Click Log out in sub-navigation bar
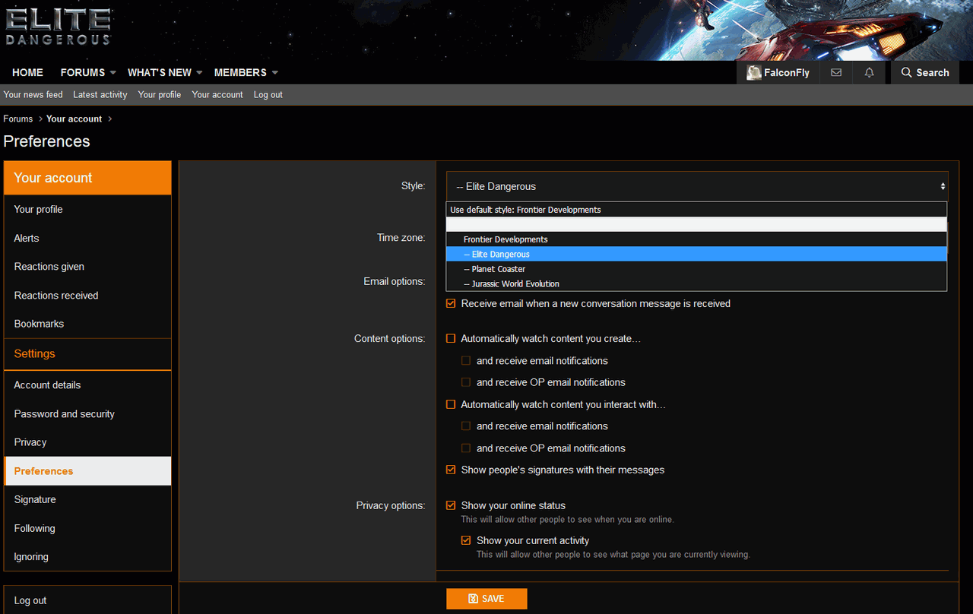This screenshot has height=614, width=973. pos(268,95)
